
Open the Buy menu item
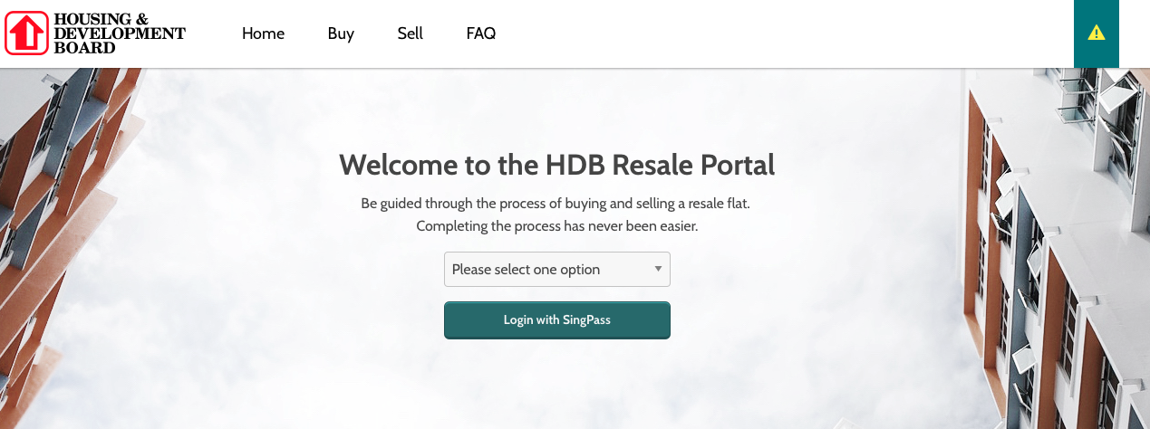click(341, 33)
